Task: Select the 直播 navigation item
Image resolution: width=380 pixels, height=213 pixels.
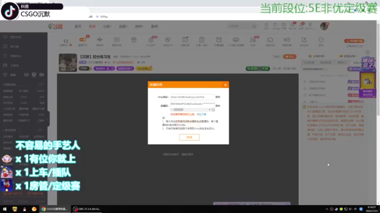Action: tap(92, 27)
